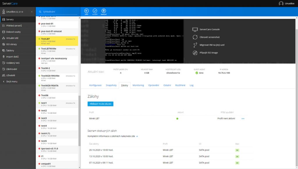
Task: Select server TestW2k19NVMe
Action: 57,78
